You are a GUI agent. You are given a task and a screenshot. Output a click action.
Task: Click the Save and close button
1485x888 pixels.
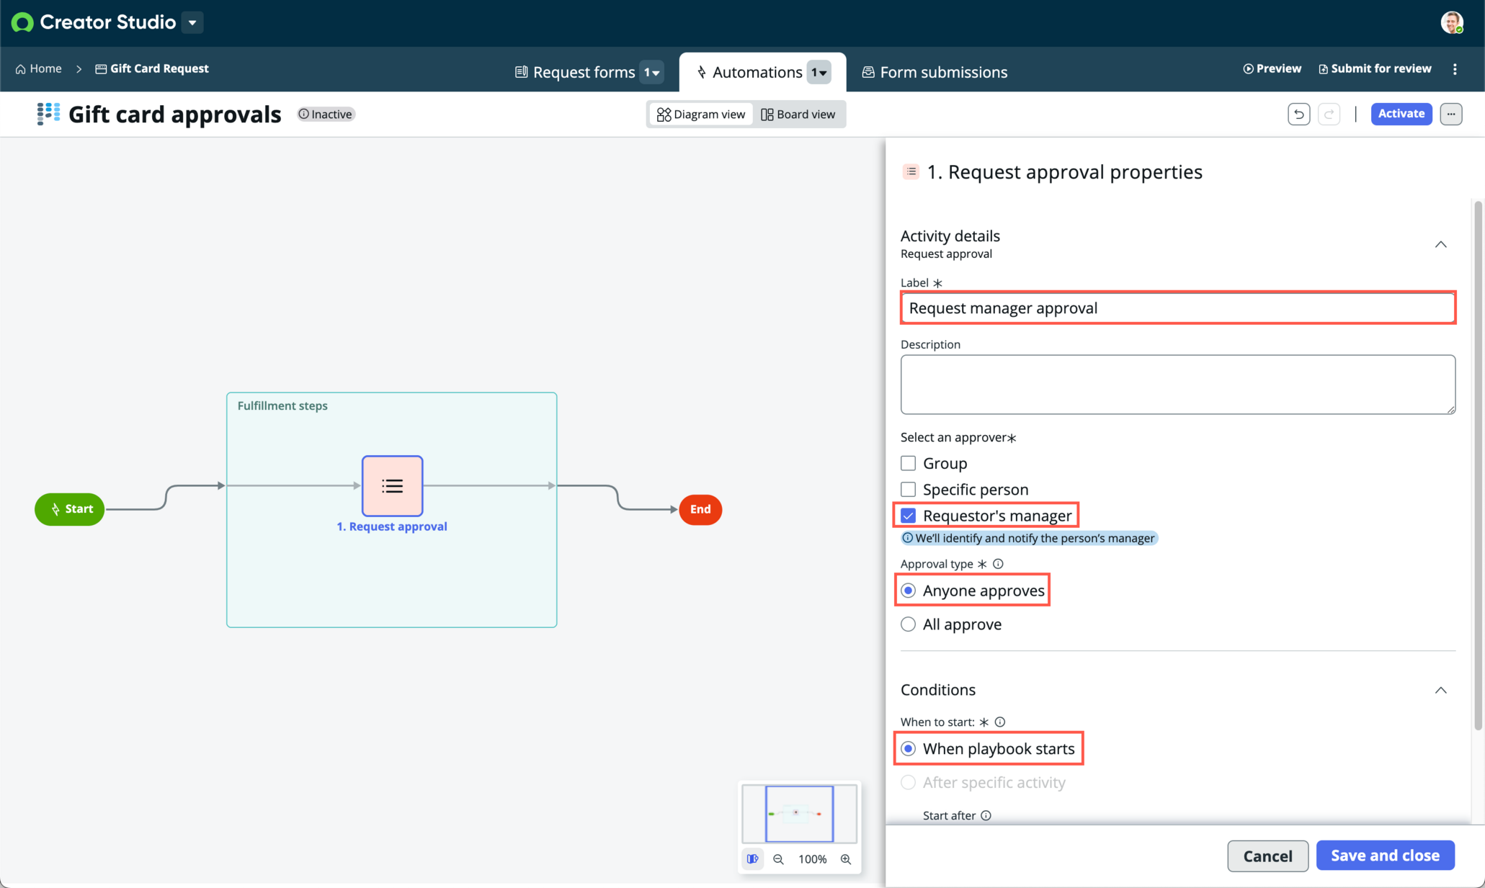click(1385, 855)
